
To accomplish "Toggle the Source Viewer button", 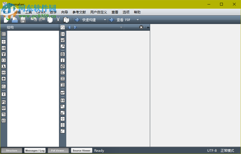I will click(x=81, y=150).
